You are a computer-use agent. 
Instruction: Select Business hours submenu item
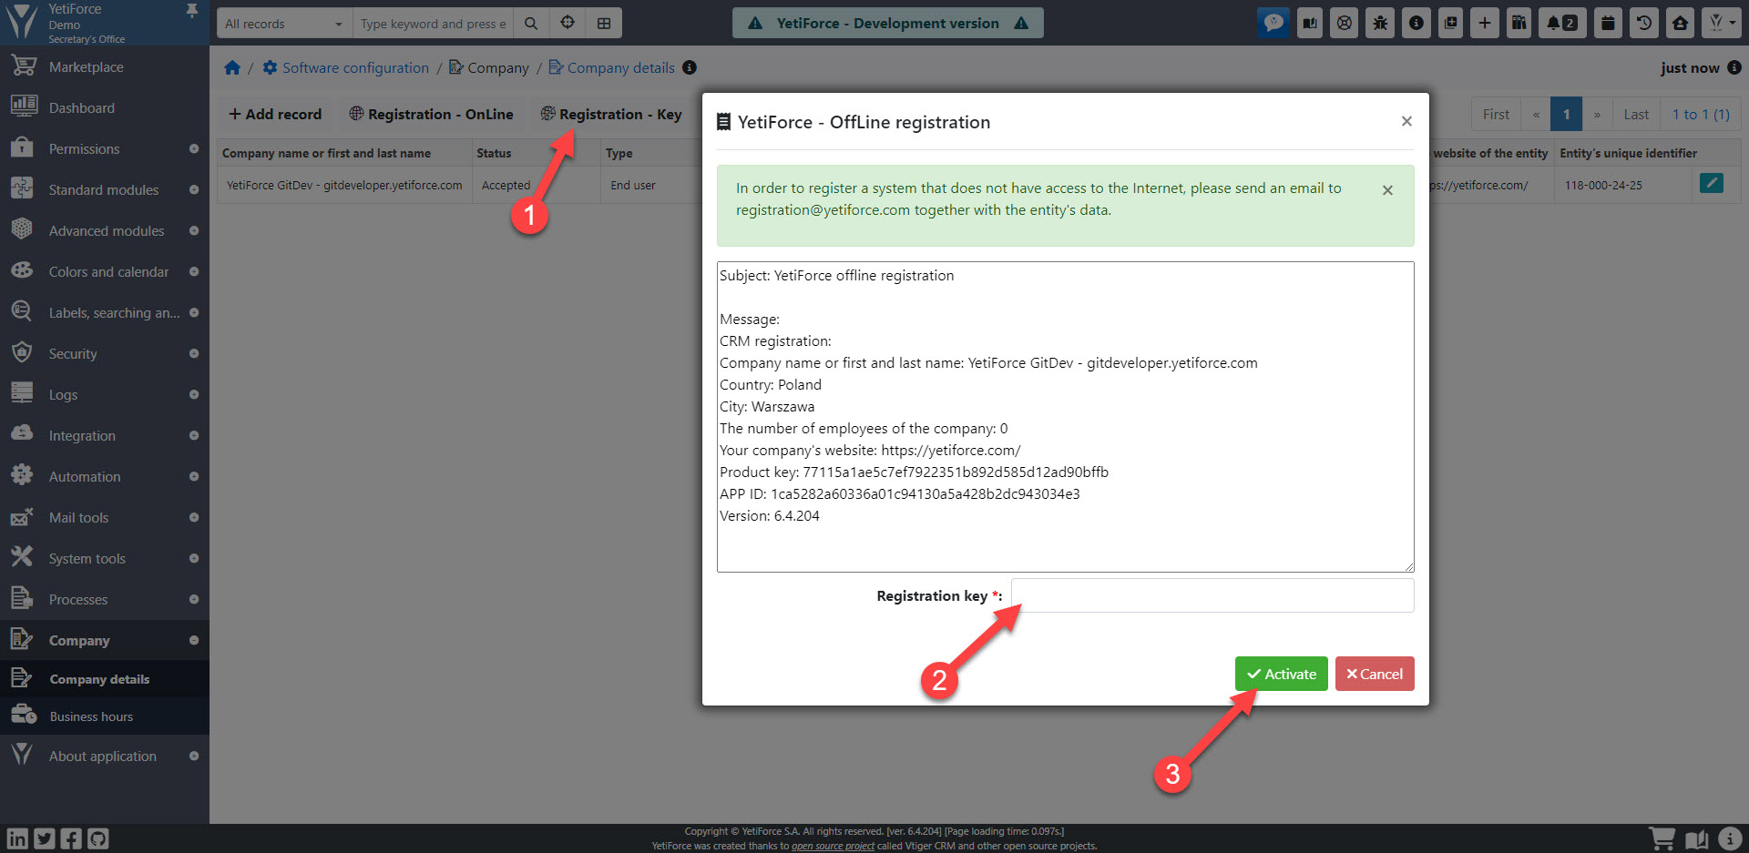(x=105, y=716)
